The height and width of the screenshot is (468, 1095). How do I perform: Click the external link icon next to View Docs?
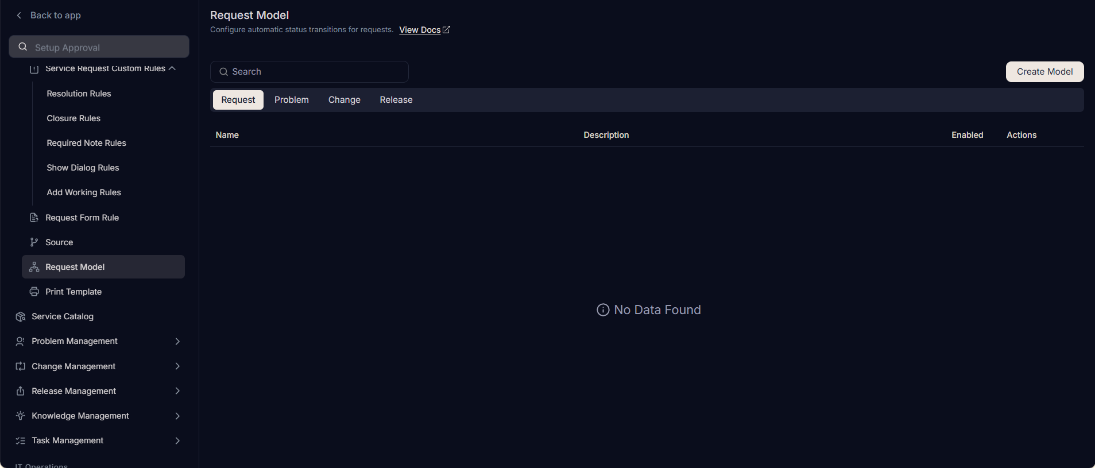point(446,29)
